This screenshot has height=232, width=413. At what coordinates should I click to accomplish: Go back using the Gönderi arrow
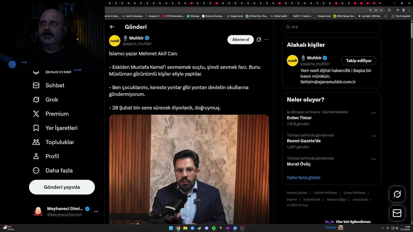(112, 27)
